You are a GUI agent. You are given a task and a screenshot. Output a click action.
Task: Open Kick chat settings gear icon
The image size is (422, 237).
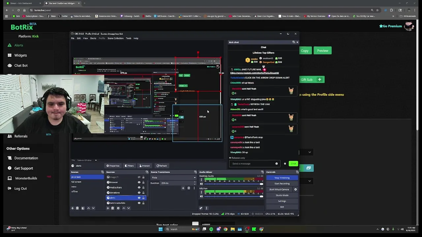(x=285, y=164)
